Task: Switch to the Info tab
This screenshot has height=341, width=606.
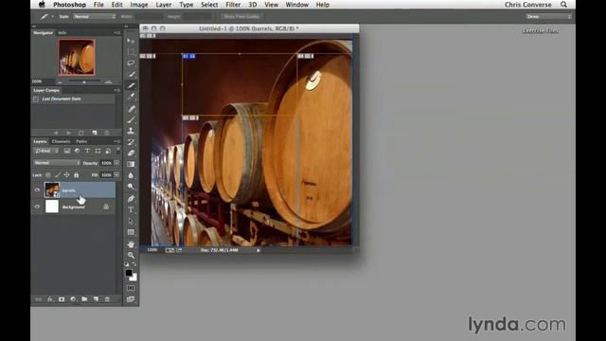Action: click(62, 33)
